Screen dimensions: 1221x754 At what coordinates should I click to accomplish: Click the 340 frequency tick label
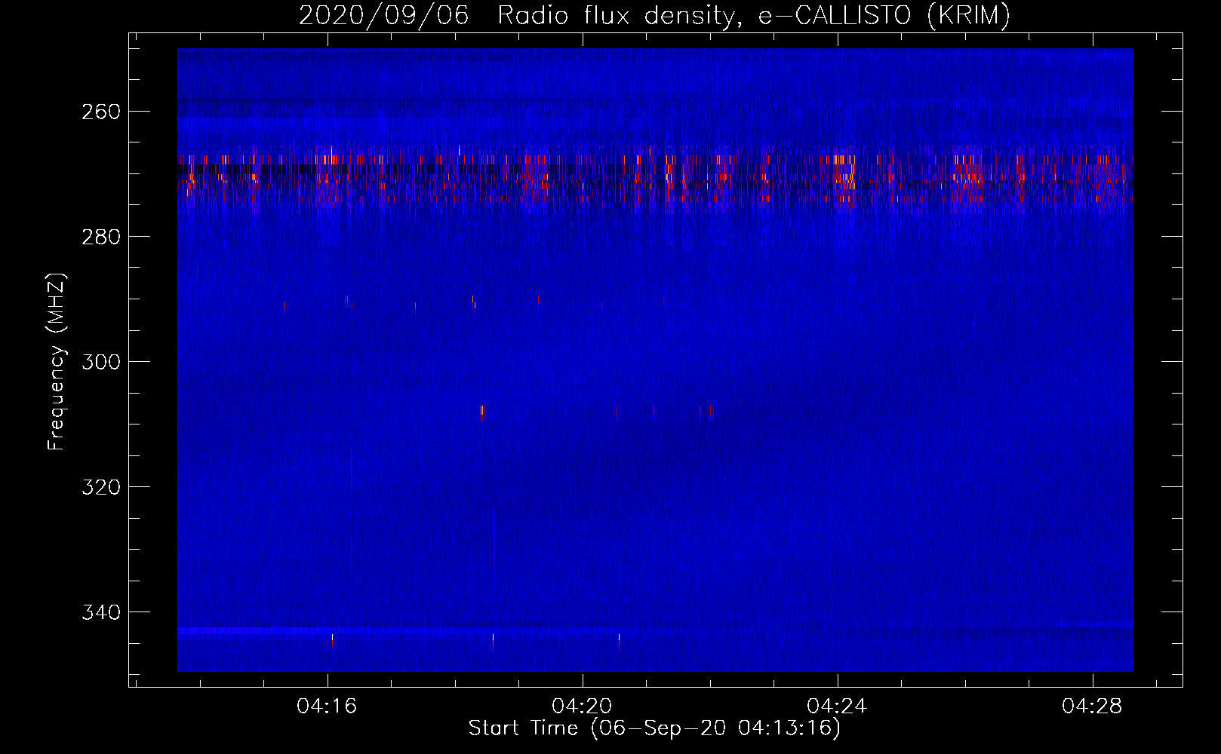100,612
